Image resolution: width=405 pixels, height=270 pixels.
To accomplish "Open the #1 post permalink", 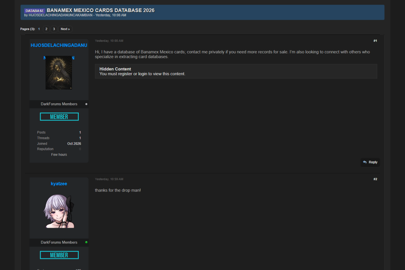I will click(x=375, y=41).
